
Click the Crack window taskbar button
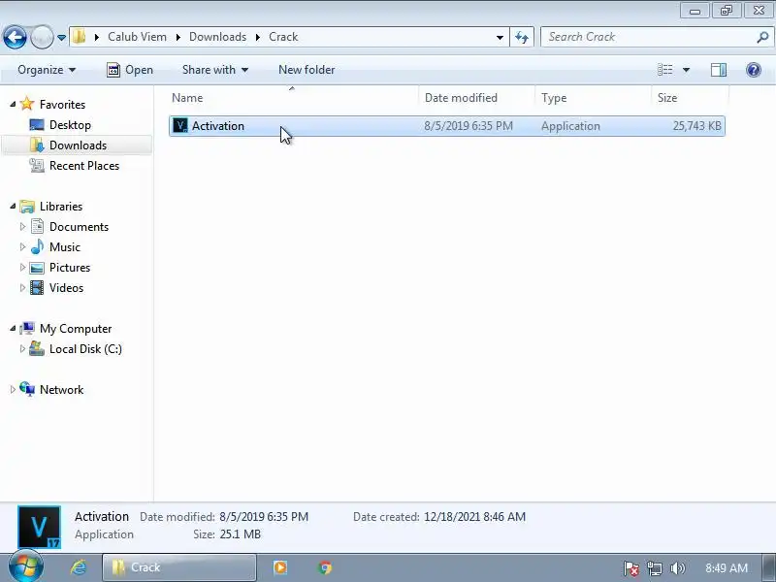[x=179, y=567]
